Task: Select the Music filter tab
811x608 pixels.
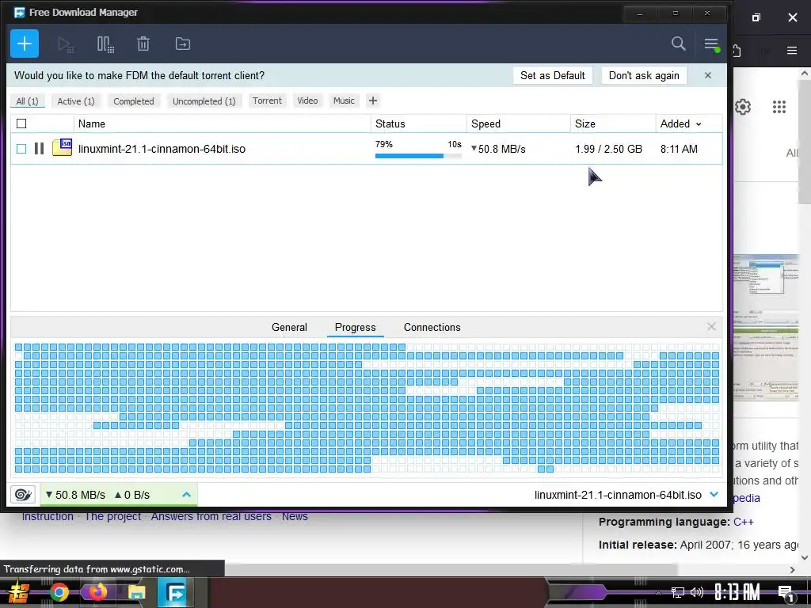Action: (x=344, y=101)
